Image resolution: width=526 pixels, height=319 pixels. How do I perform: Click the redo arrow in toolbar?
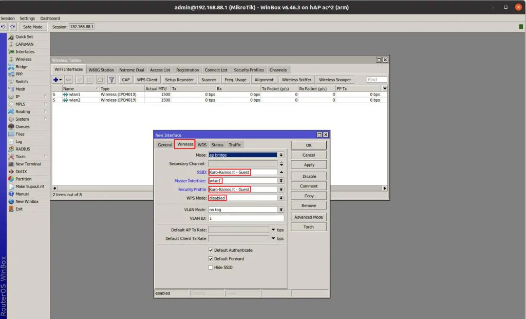[x=13, y=27]
